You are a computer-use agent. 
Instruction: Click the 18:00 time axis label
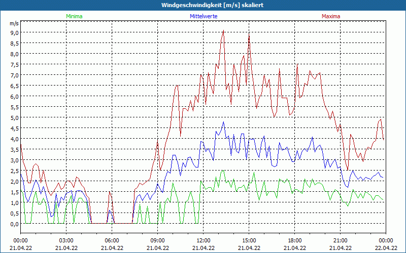[x=295, y=241]
